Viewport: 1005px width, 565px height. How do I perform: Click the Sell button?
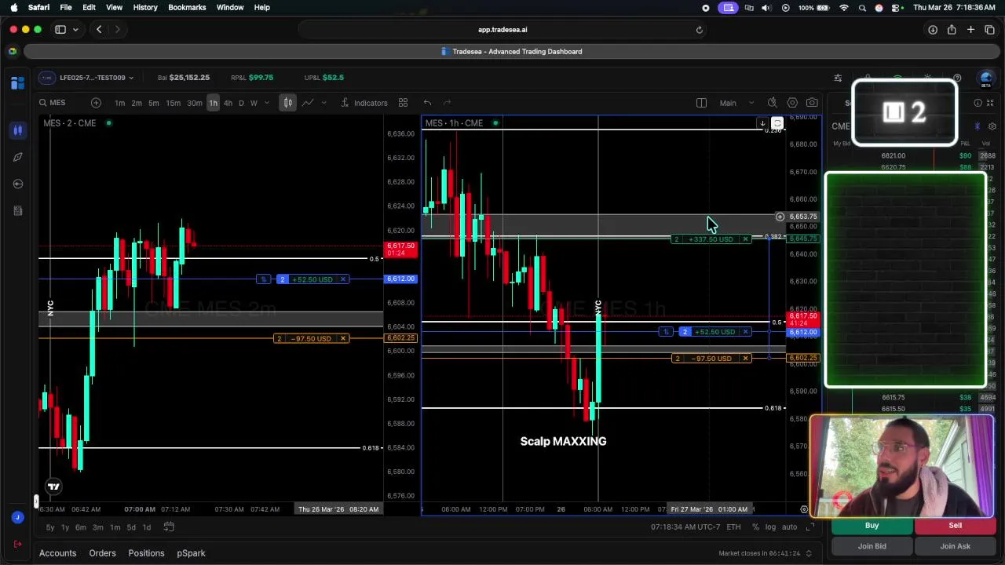955,526
